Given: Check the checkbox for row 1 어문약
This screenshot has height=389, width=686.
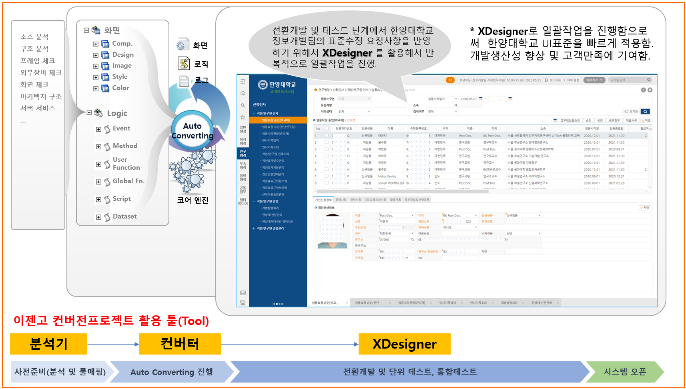Looking at the screenshot, I should click(327, 136).
